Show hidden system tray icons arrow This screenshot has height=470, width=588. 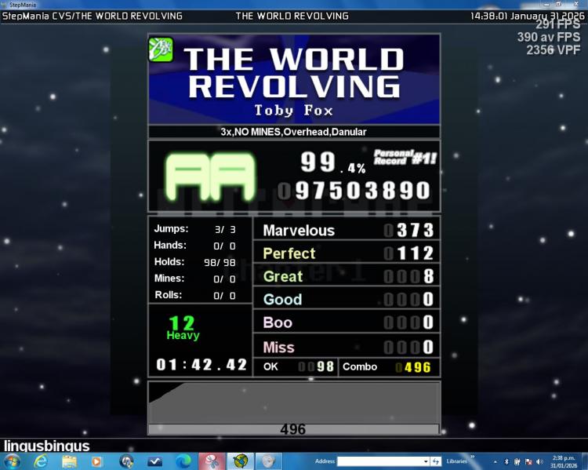(495, 461)
